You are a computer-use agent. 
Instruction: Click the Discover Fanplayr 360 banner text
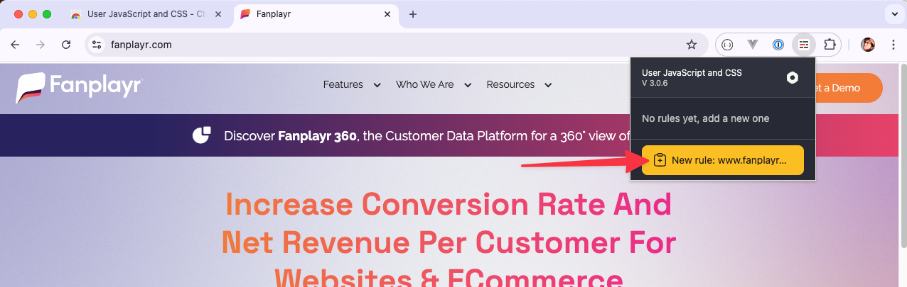point(426,135)
